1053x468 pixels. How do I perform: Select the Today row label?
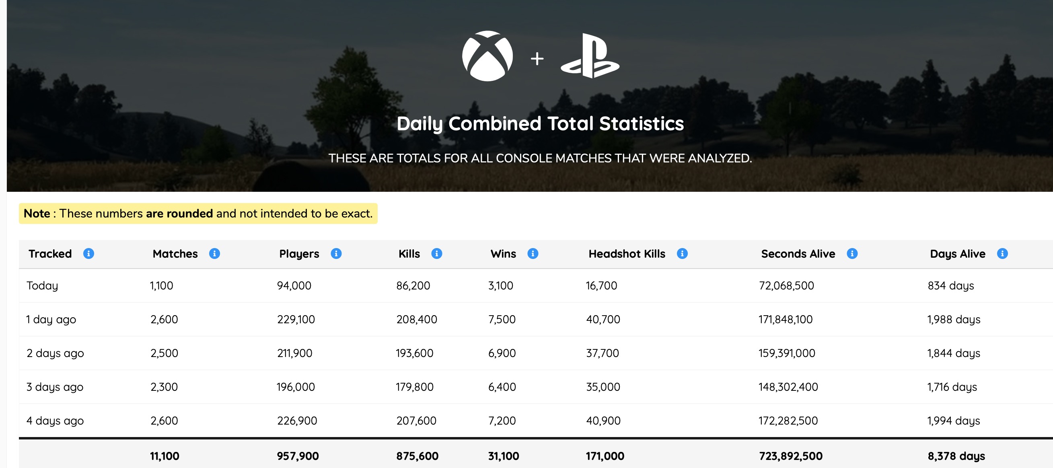tap(42, 285)
